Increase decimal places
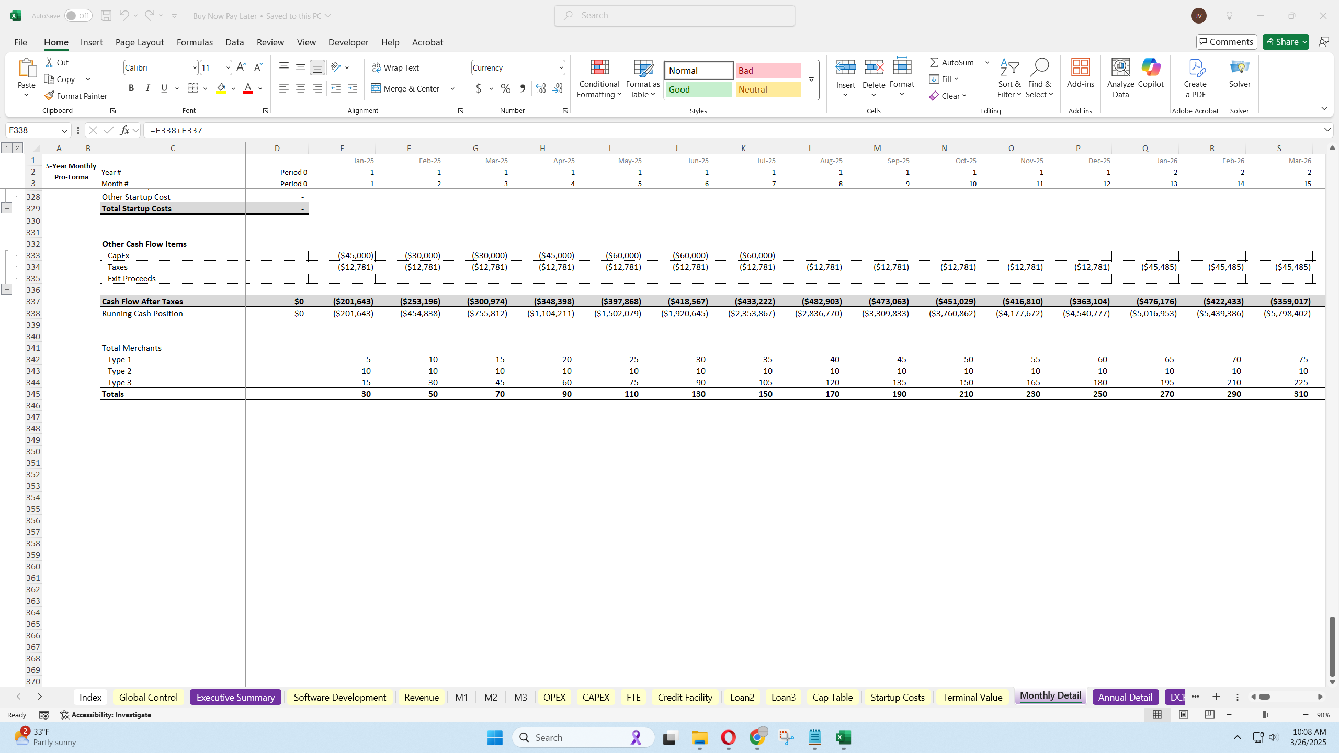The width and height of the screenshot is (1339, 753). [x=540, y=88]
